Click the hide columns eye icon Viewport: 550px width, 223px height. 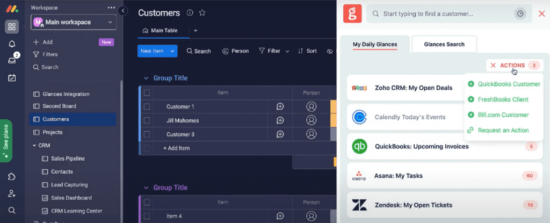(330, 51)
